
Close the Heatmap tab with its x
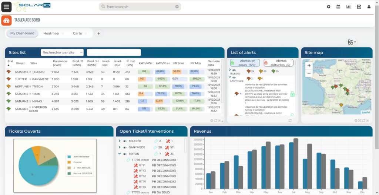(63, 34)
